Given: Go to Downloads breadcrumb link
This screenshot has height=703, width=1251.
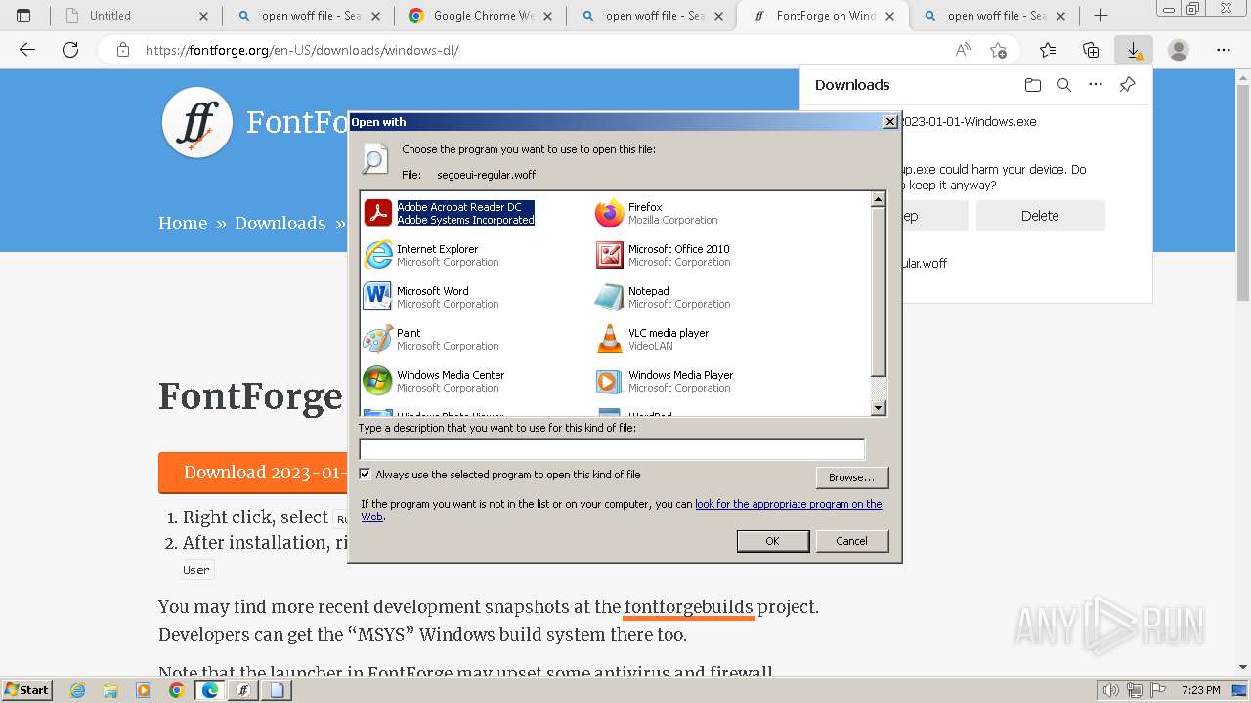Looking at the screenshot, I should point(280,224).
